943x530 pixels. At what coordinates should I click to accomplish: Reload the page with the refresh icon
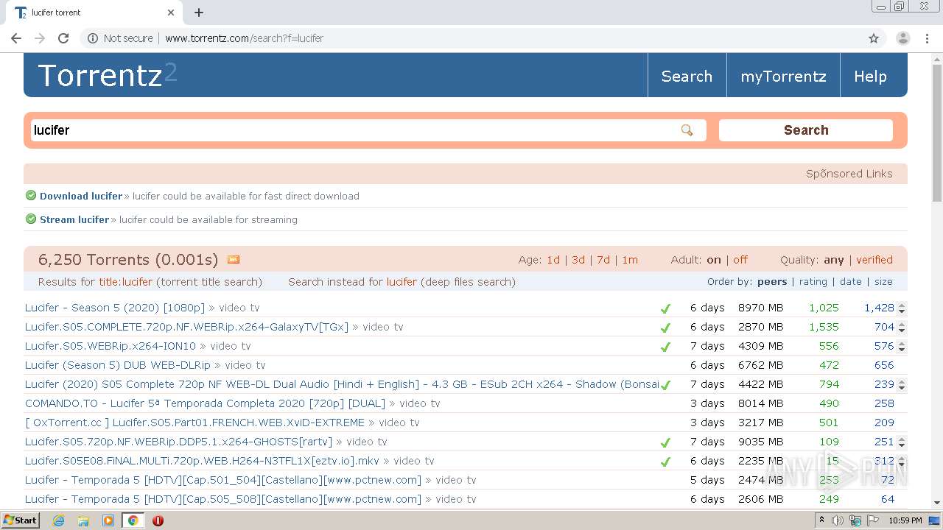(x=63, y=38)
